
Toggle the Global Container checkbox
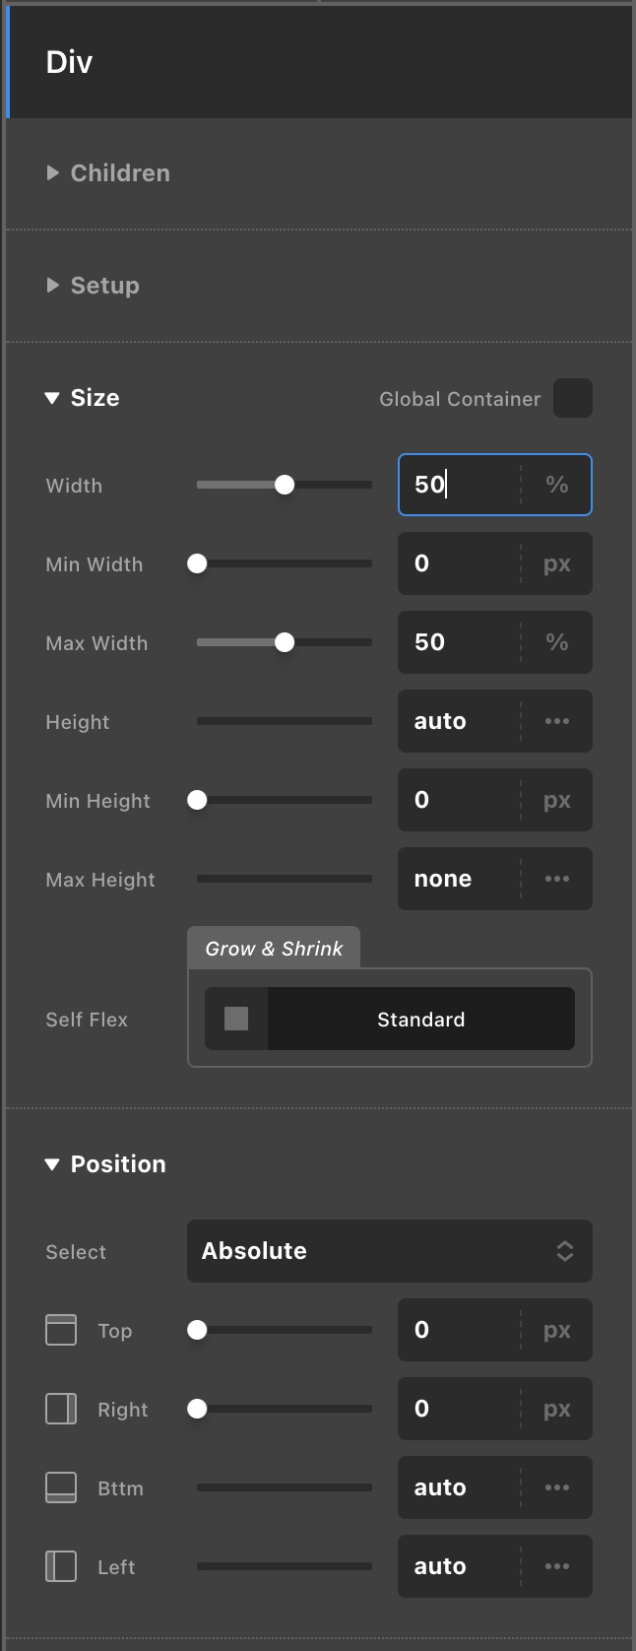573,398
